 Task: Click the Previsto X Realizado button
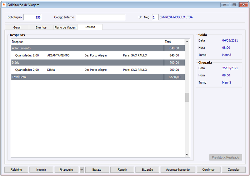point(226,158)
